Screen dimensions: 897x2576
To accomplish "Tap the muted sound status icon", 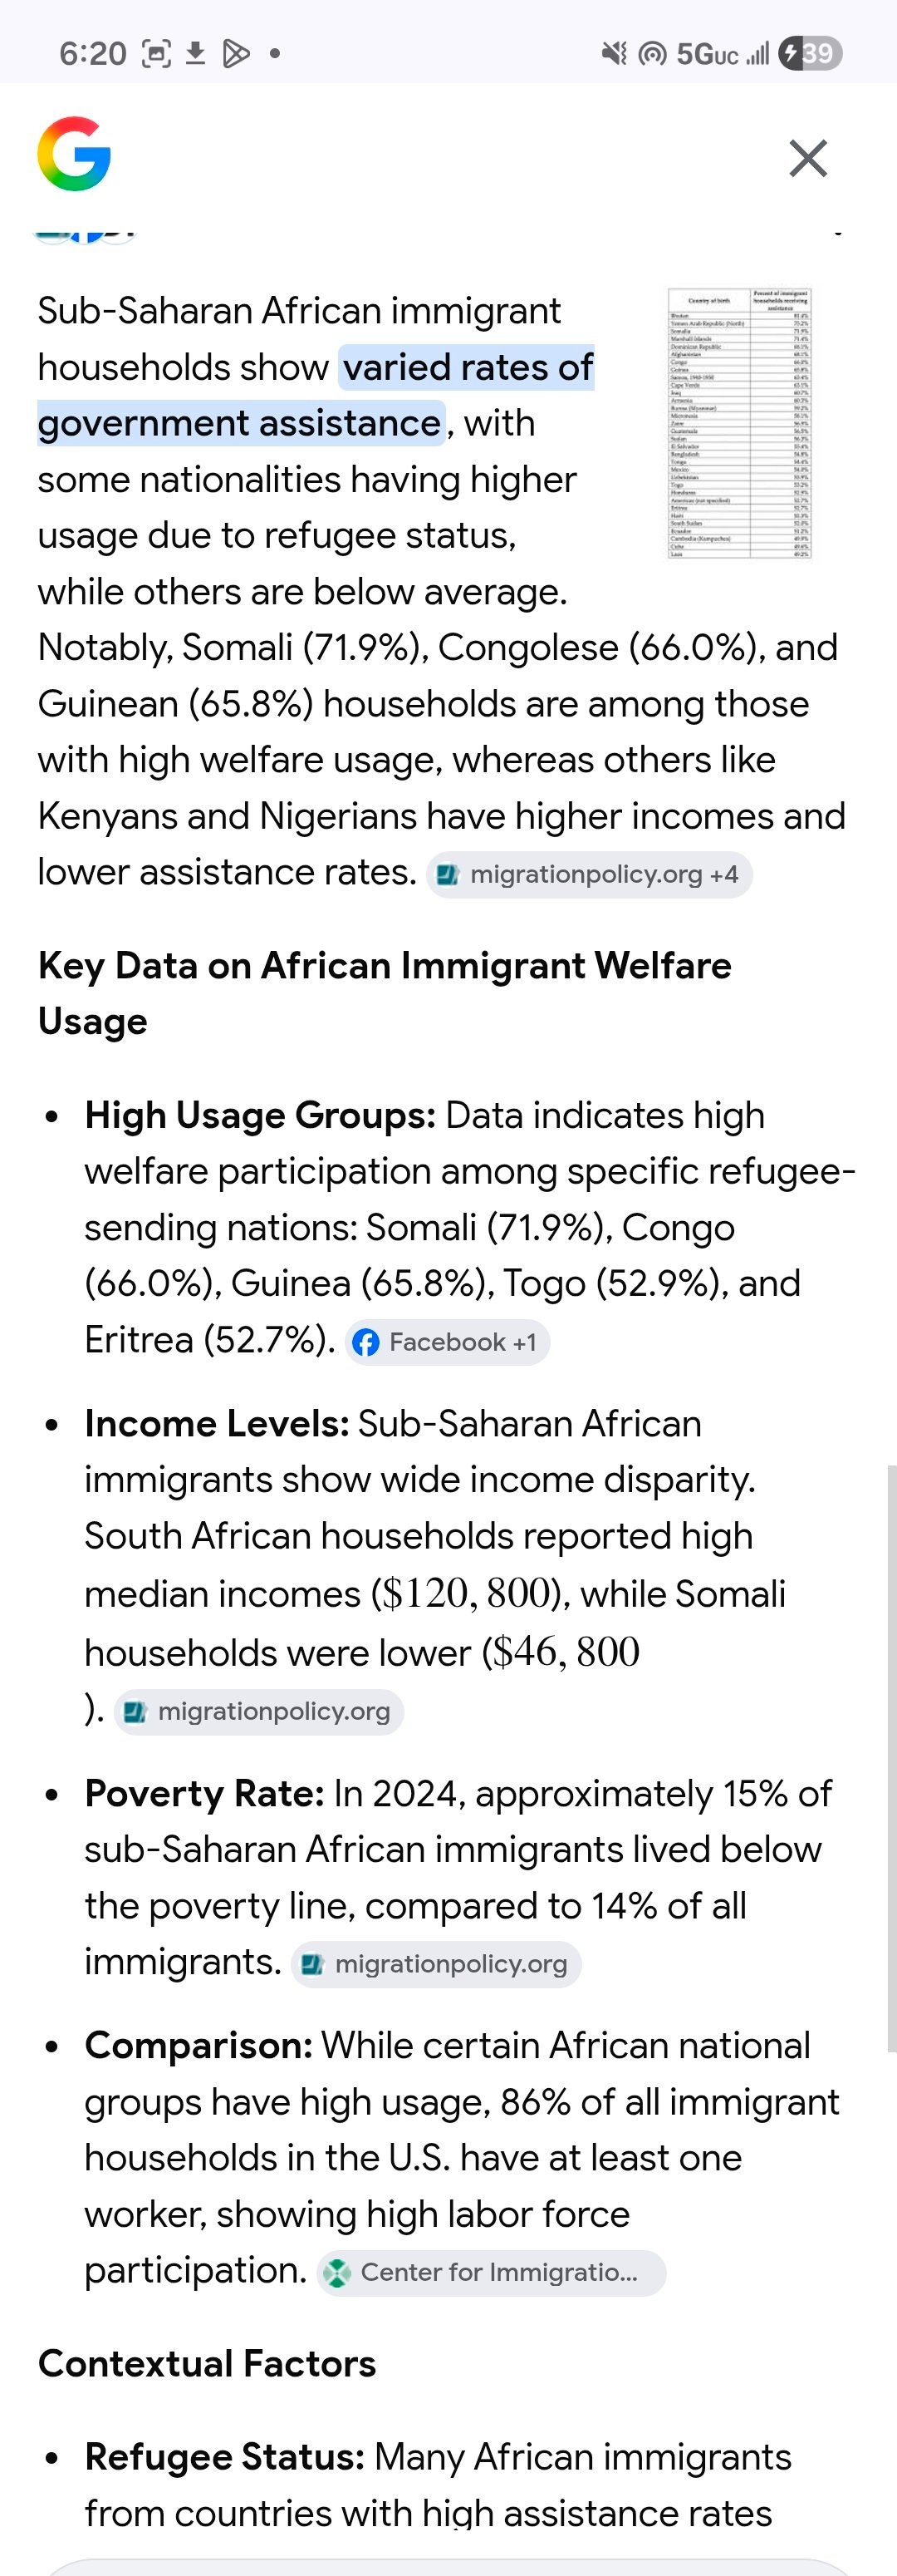I will tap(615, 53).
